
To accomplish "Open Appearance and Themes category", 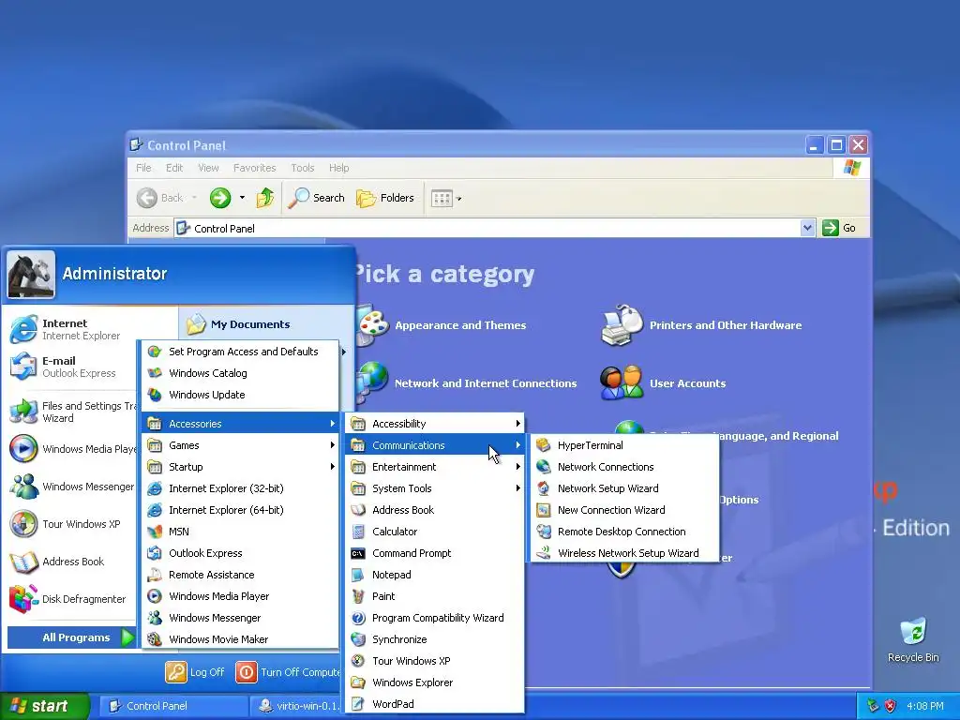I will (442, 324).
